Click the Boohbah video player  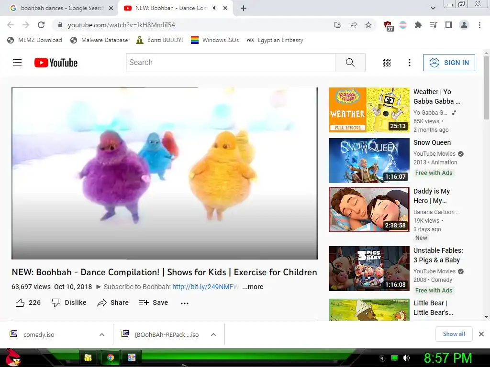pos(165,173)
